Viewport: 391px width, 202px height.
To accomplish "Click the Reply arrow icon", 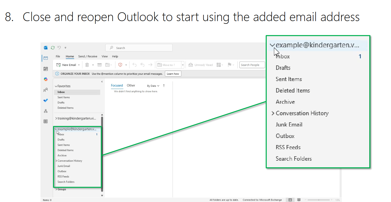I will (x=134, y=65).
